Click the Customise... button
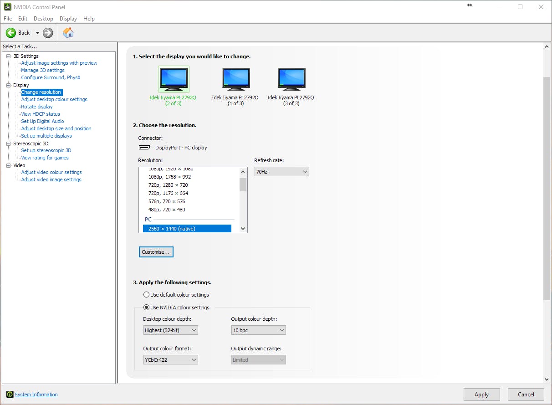The height and width of the screenshot is (405, 552). [156, 252]
